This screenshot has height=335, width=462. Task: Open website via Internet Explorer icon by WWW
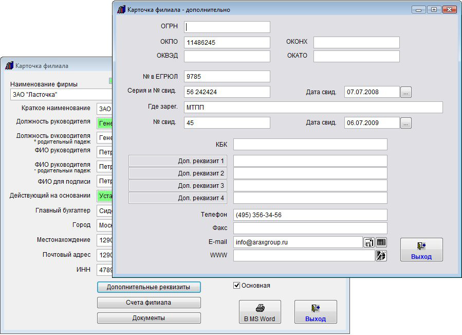[381, 256]
